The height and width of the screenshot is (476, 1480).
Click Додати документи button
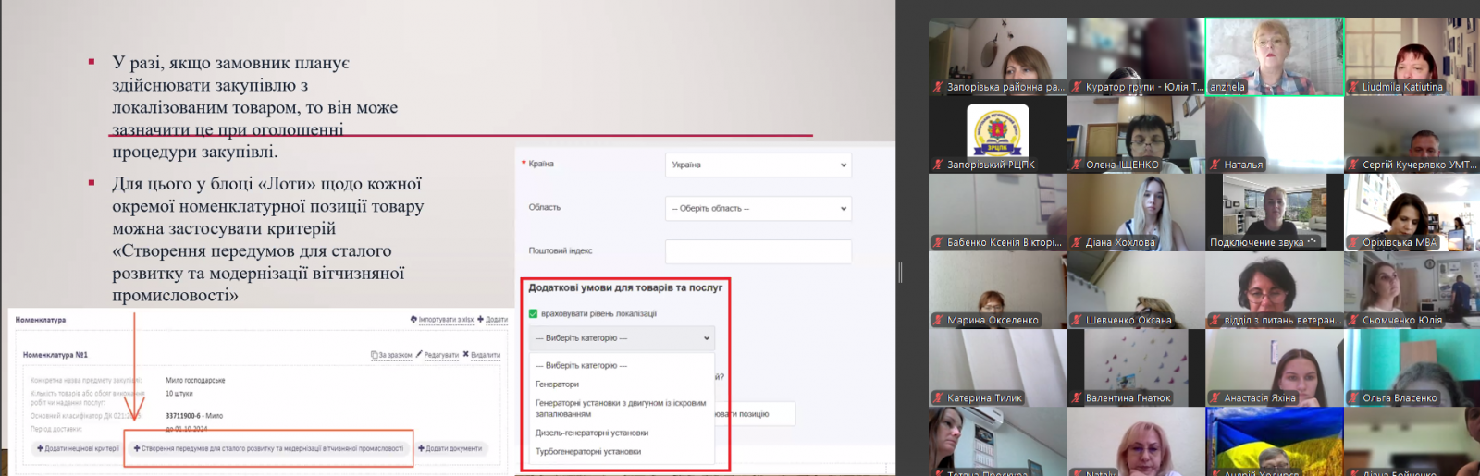(x=450, y=449)
